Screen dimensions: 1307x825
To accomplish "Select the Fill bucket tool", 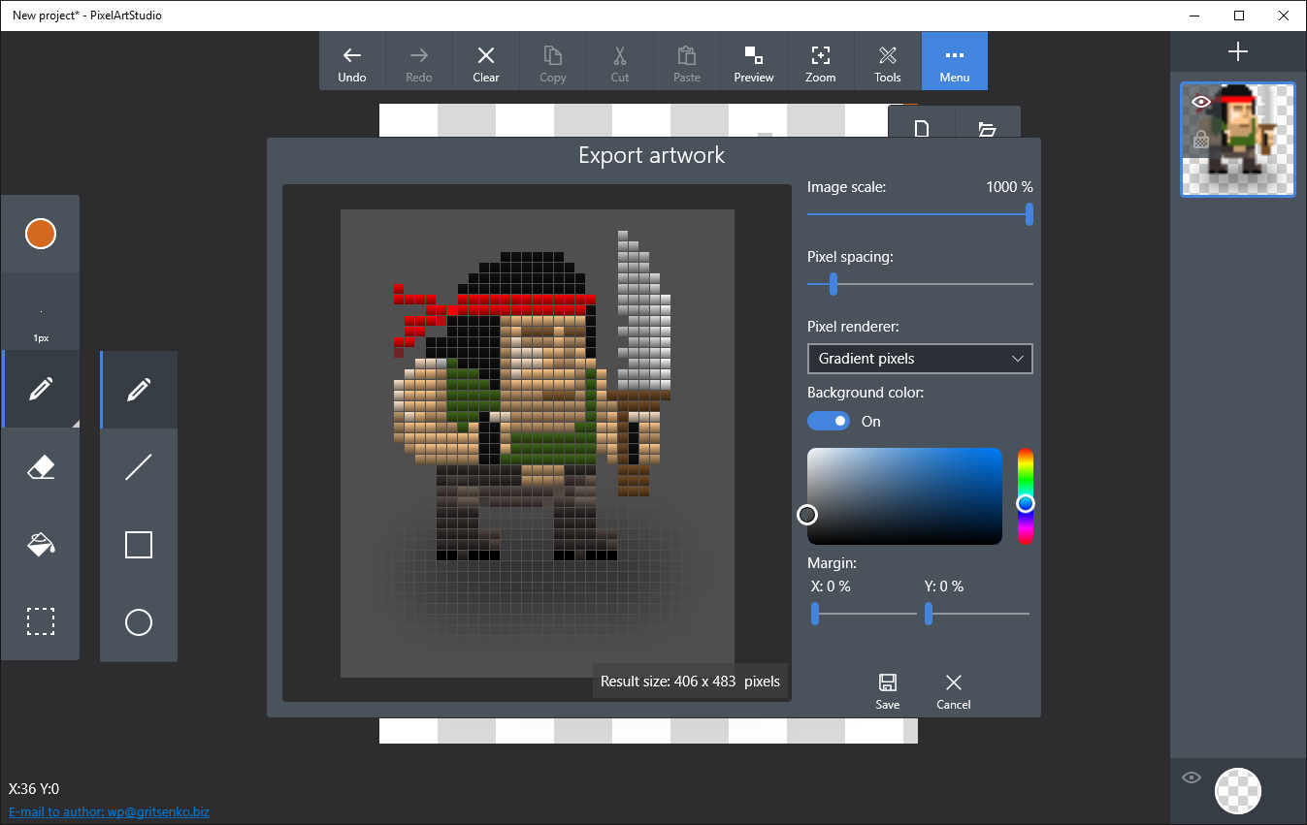I will pos(40,544).
